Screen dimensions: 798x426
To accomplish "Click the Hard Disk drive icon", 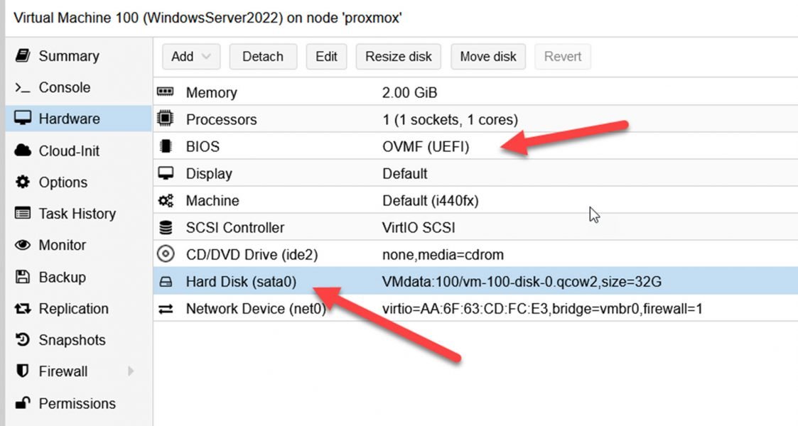I will tap(167, 281).
